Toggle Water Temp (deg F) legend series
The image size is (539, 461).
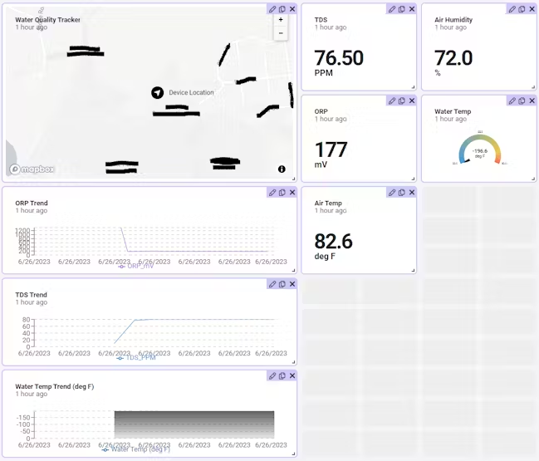(136, 449)
